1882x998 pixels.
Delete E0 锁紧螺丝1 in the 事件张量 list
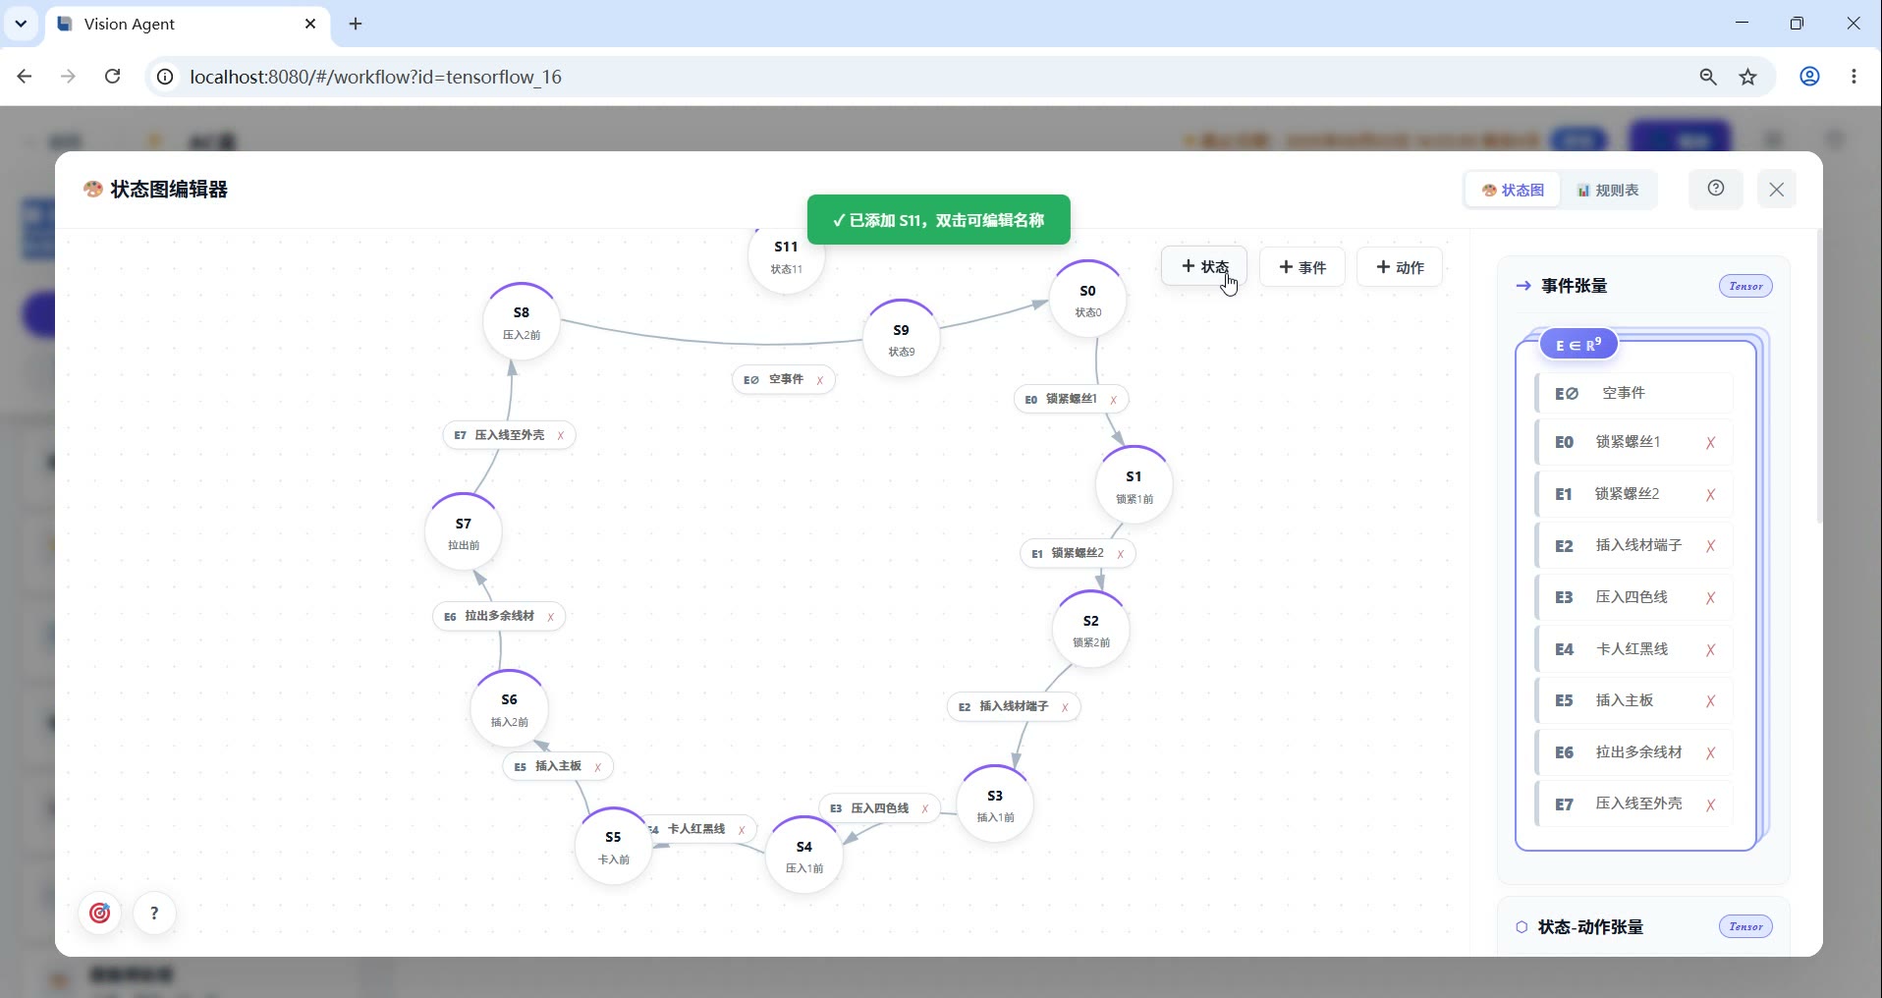[x=1711, y=443]
